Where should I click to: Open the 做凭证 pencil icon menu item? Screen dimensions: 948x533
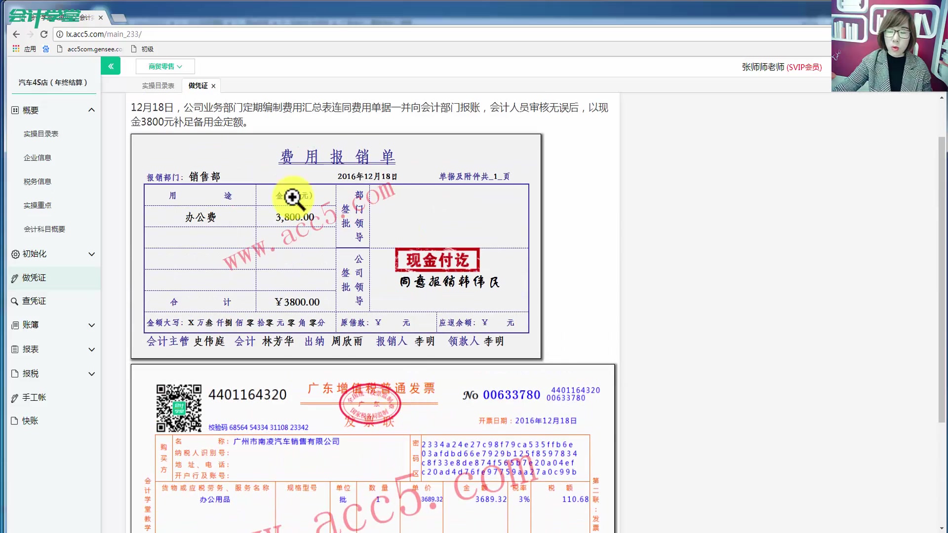(x=15, y=278)
